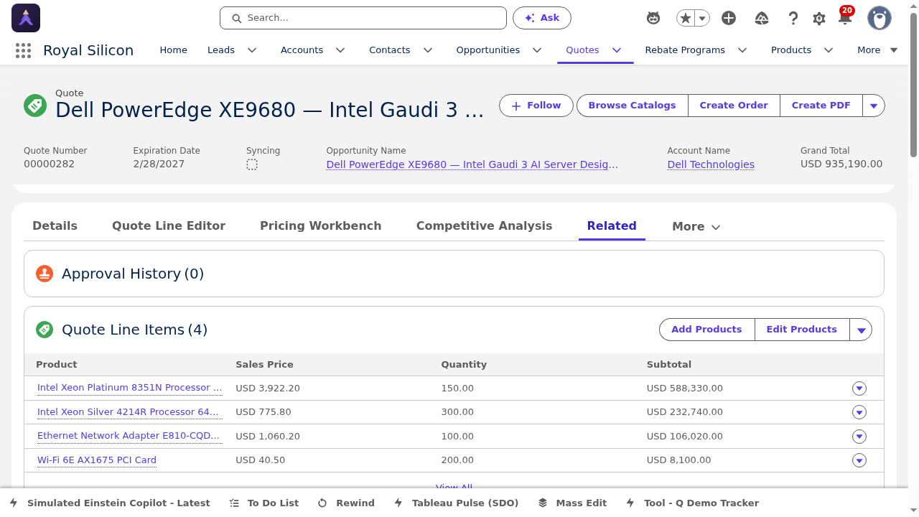919x517 pixels.
Task: Click the Ask button
Action: click(x=542, y=18)
